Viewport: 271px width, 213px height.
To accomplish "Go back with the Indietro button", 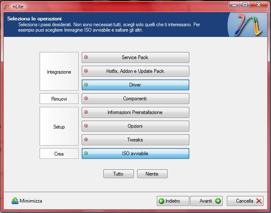I will (173, 201).
